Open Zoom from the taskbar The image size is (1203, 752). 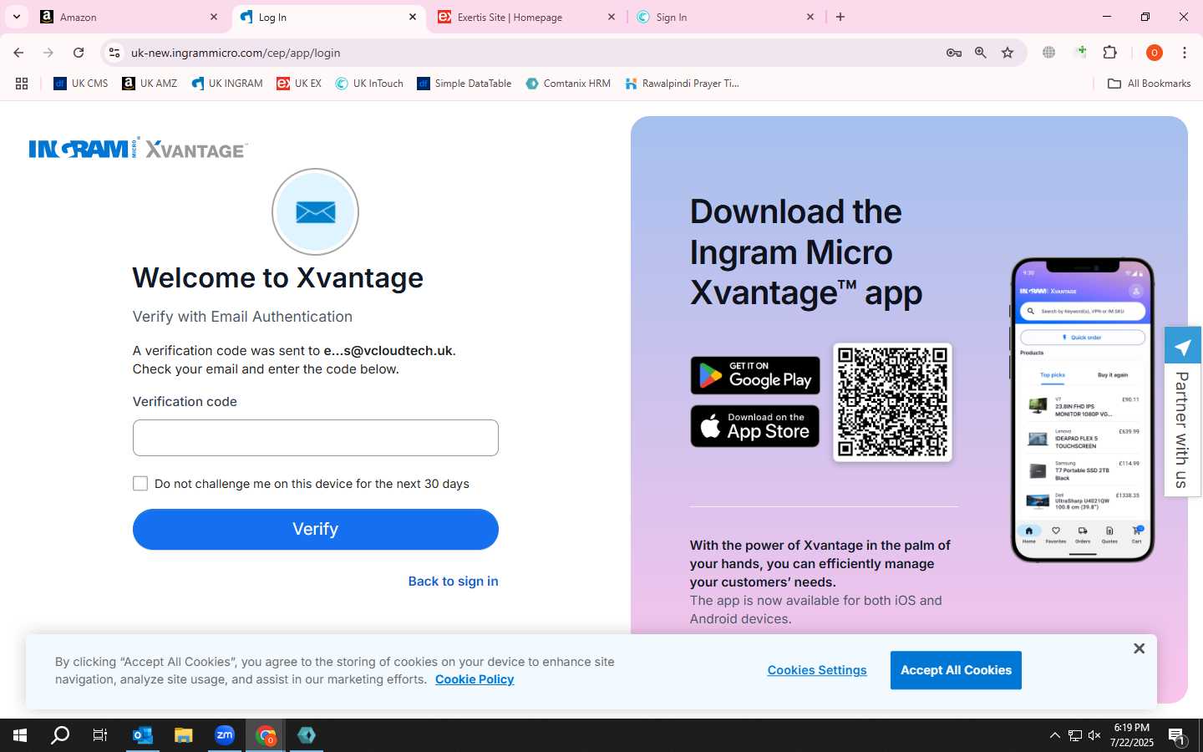coord(225,735)
